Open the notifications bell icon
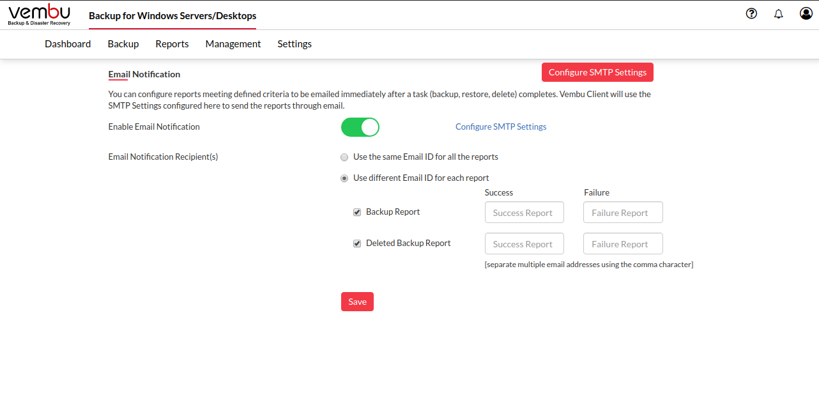The height and width of the screenshot is (409, 819). point(778,13)
